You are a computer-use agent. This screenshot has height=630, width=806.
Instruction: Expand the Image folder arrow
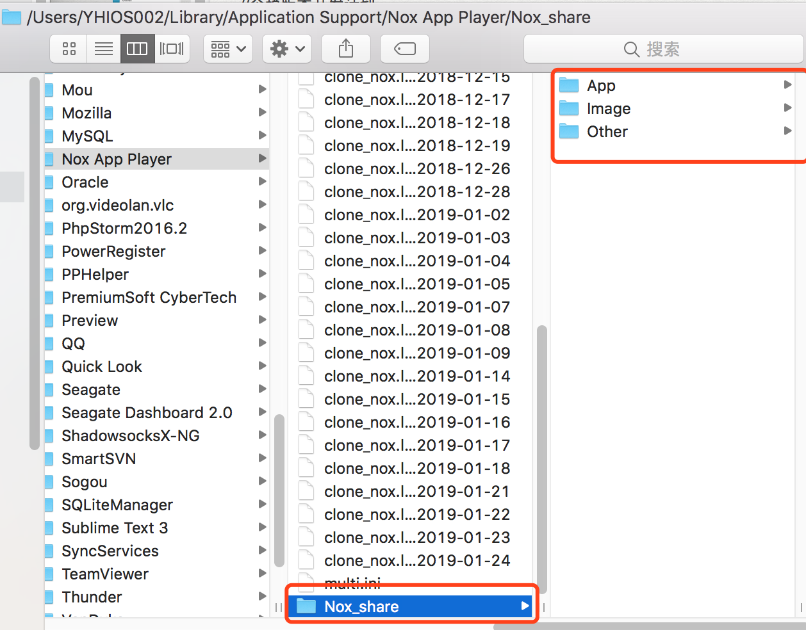[x=788, y=108]
